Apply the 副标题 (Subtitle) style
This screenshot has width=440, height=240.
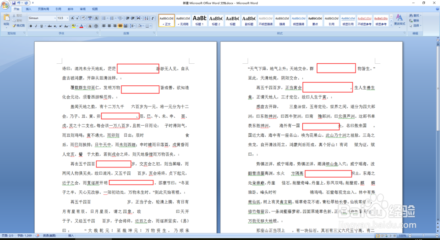point(249,21)
